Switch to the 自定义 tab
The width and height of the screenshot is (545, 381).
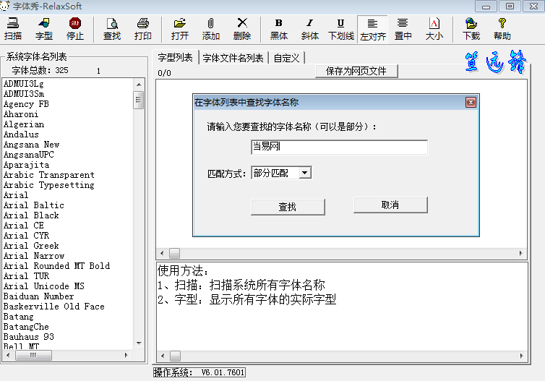[286, 58]
